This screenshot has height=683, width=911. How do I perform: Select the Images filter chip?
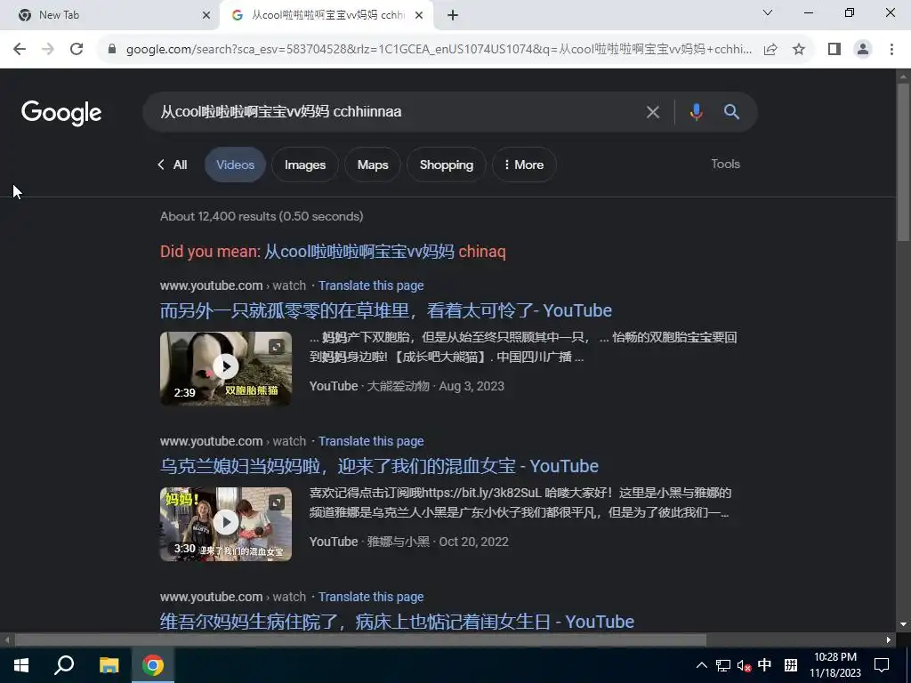point(305,165)
